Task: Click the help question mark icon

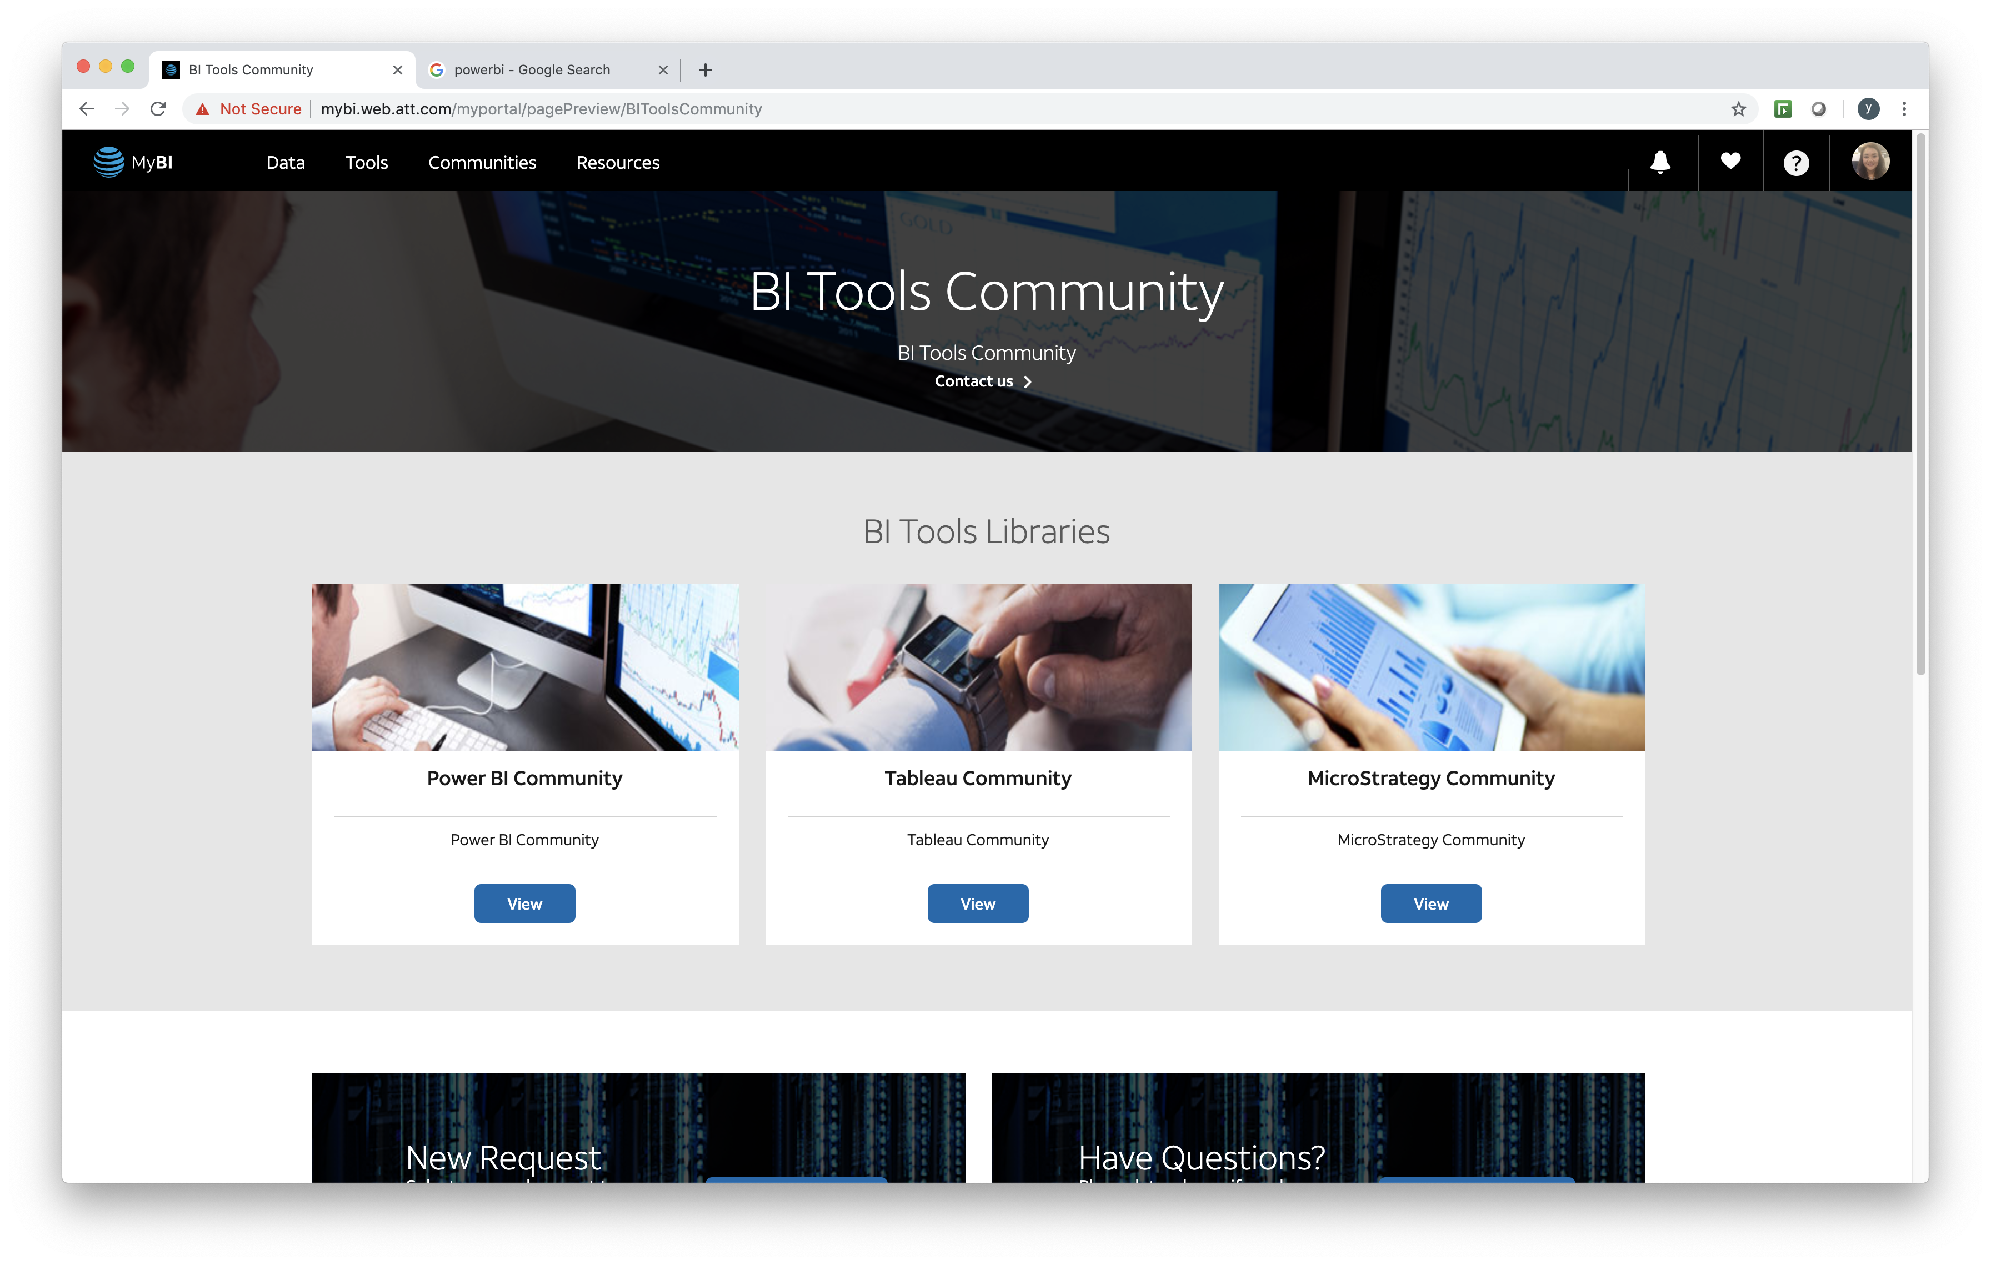Action: click(x=1795, y=163)
